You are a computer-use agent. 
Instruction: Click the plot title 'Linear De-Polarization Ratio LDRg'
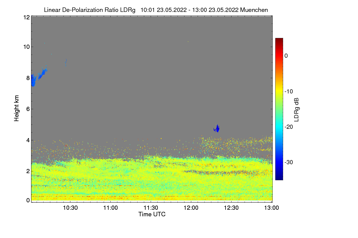(90, 10)
